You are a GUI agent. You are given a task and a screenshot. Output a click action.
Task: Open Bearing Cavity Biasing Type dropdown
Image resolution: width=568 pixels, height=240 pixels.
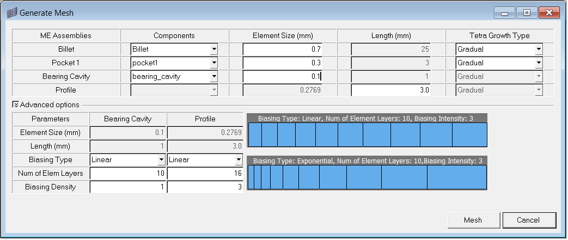pyautogui.click(x=162, y=159)
